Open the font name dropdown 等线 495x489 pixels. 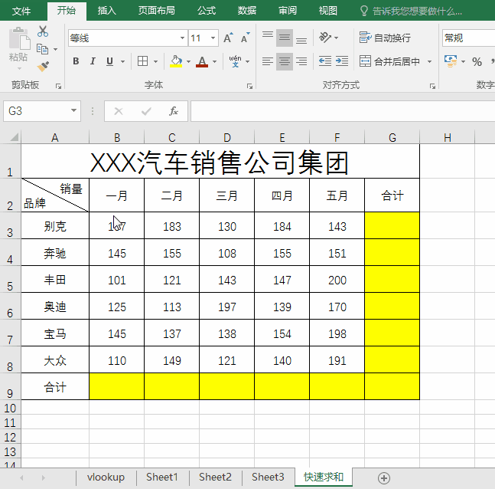[x=182, y=38]
